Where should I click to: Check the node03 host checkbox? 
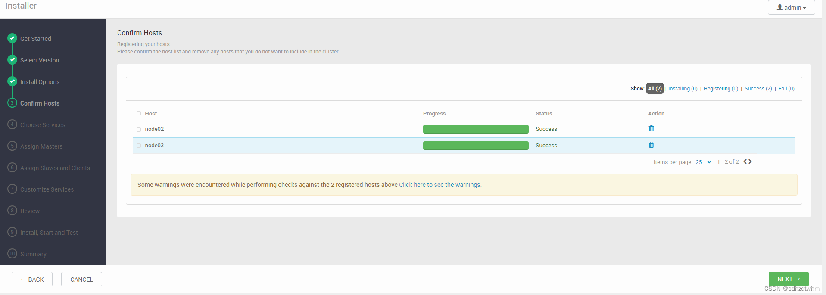139,146
